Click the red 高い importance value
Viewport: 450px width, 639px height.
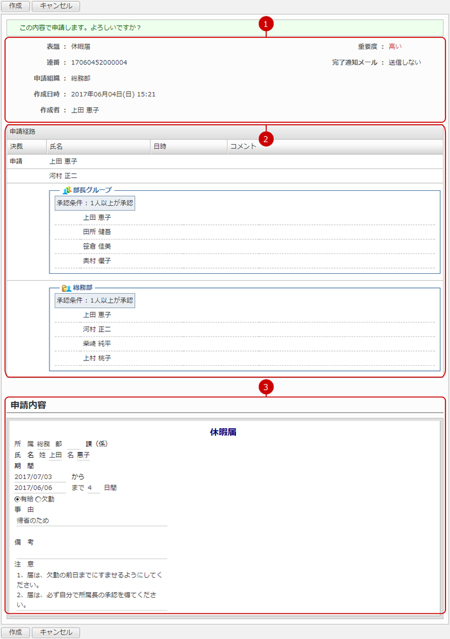click(395, 46)
